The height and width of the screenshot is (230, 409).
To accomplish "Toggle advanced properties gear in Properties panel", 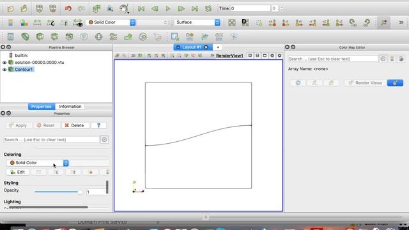I will tap(104, 140).
